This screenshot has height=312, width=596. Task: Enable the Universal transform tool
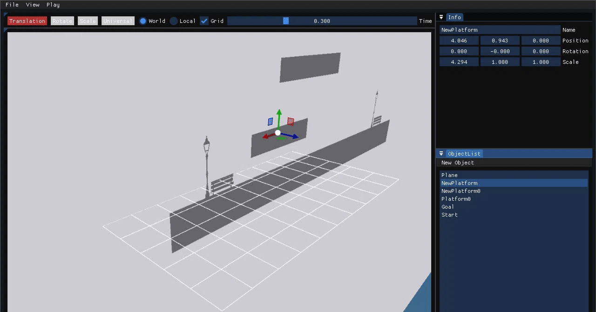point(117,20)
